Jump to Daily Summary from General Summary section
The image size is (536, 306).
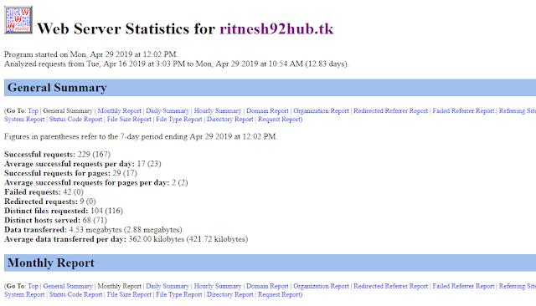pos(167,111)
